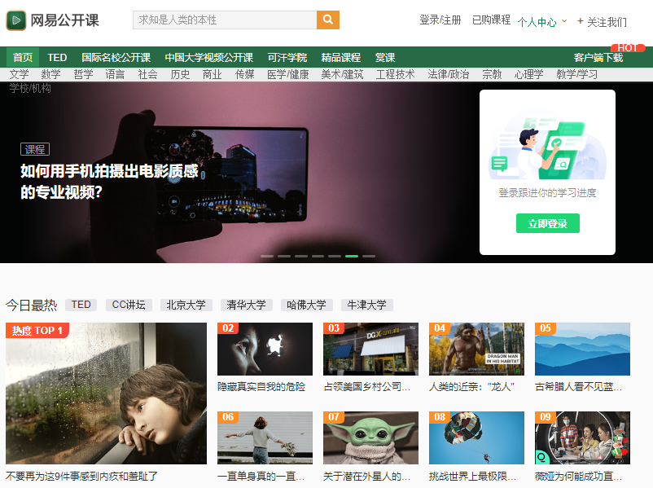The image size is (653, 488).
Task: Click title 古希腊人看不见蓝…
Action: (578, 387)
